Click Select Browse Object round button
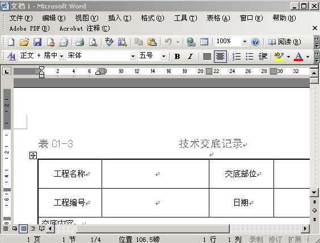This screenshot has width=320, height=243. click(314, 210)
